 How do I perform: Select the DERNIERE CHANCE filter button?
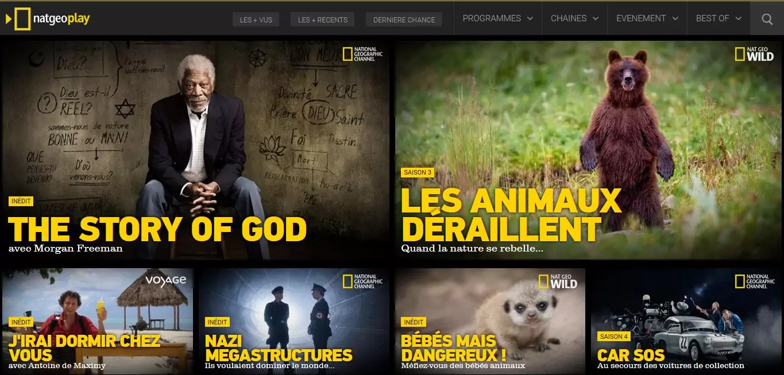pyautogui.click(x=404, y=20)
